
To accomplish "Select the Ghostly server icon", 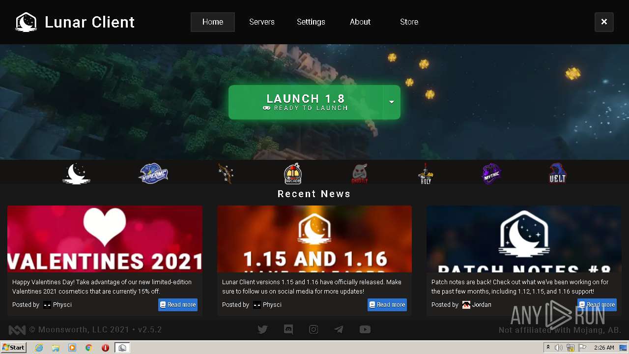I will click(x=360, y=174).
